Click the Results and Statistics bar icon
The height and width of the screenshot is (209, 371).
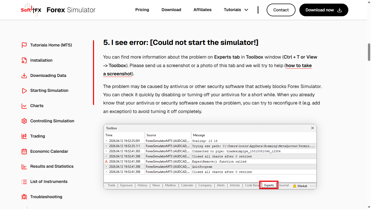[x=24, y=166]
